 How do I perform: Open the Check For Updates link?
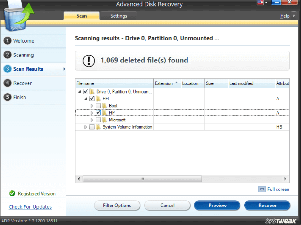[30, 207]
